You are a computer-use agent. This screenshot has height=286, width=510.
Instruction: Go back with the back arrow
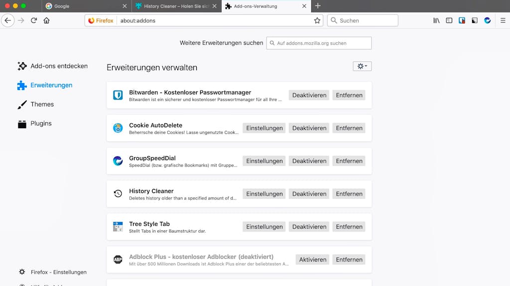click(8, 20)
